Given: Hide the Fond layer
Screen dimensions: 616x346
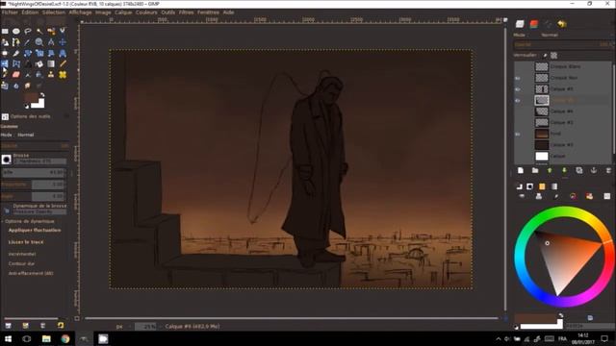Looking at the screenshot, I should click(518, 135).
